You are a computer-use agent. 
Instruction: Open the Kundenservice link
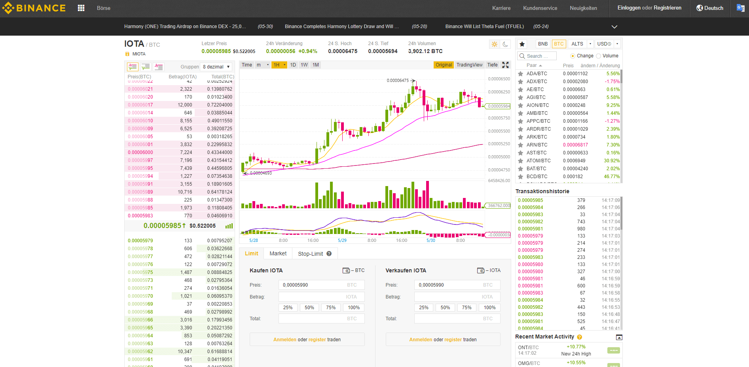point(540,8)
